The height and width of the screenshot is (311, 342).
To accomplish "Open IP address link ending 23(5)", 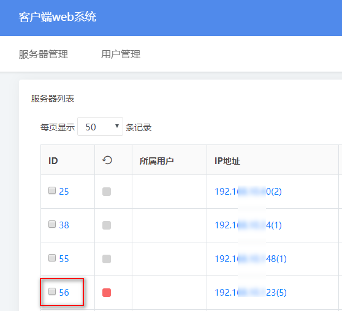I will pyautogui.click(x=251, y=293).
